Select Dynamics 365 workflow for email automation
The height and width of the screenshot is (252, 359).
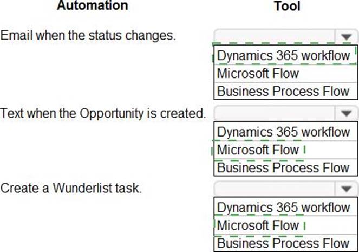point(283,56)
